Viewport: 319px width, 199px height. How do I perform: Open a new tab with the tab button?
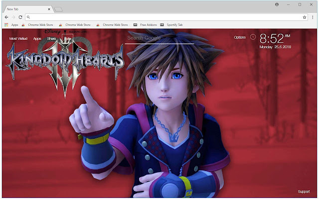58,9
